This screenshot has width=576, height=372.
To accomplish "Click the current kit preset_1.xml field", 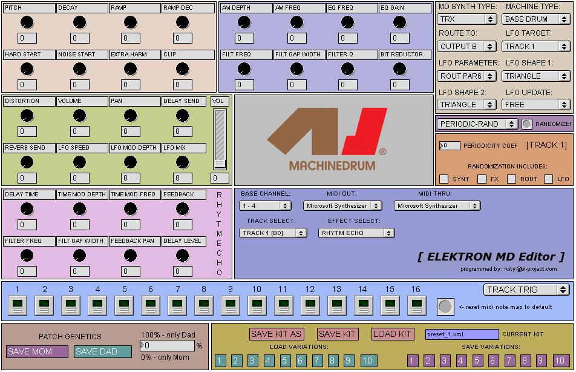I will pos(462,334).
